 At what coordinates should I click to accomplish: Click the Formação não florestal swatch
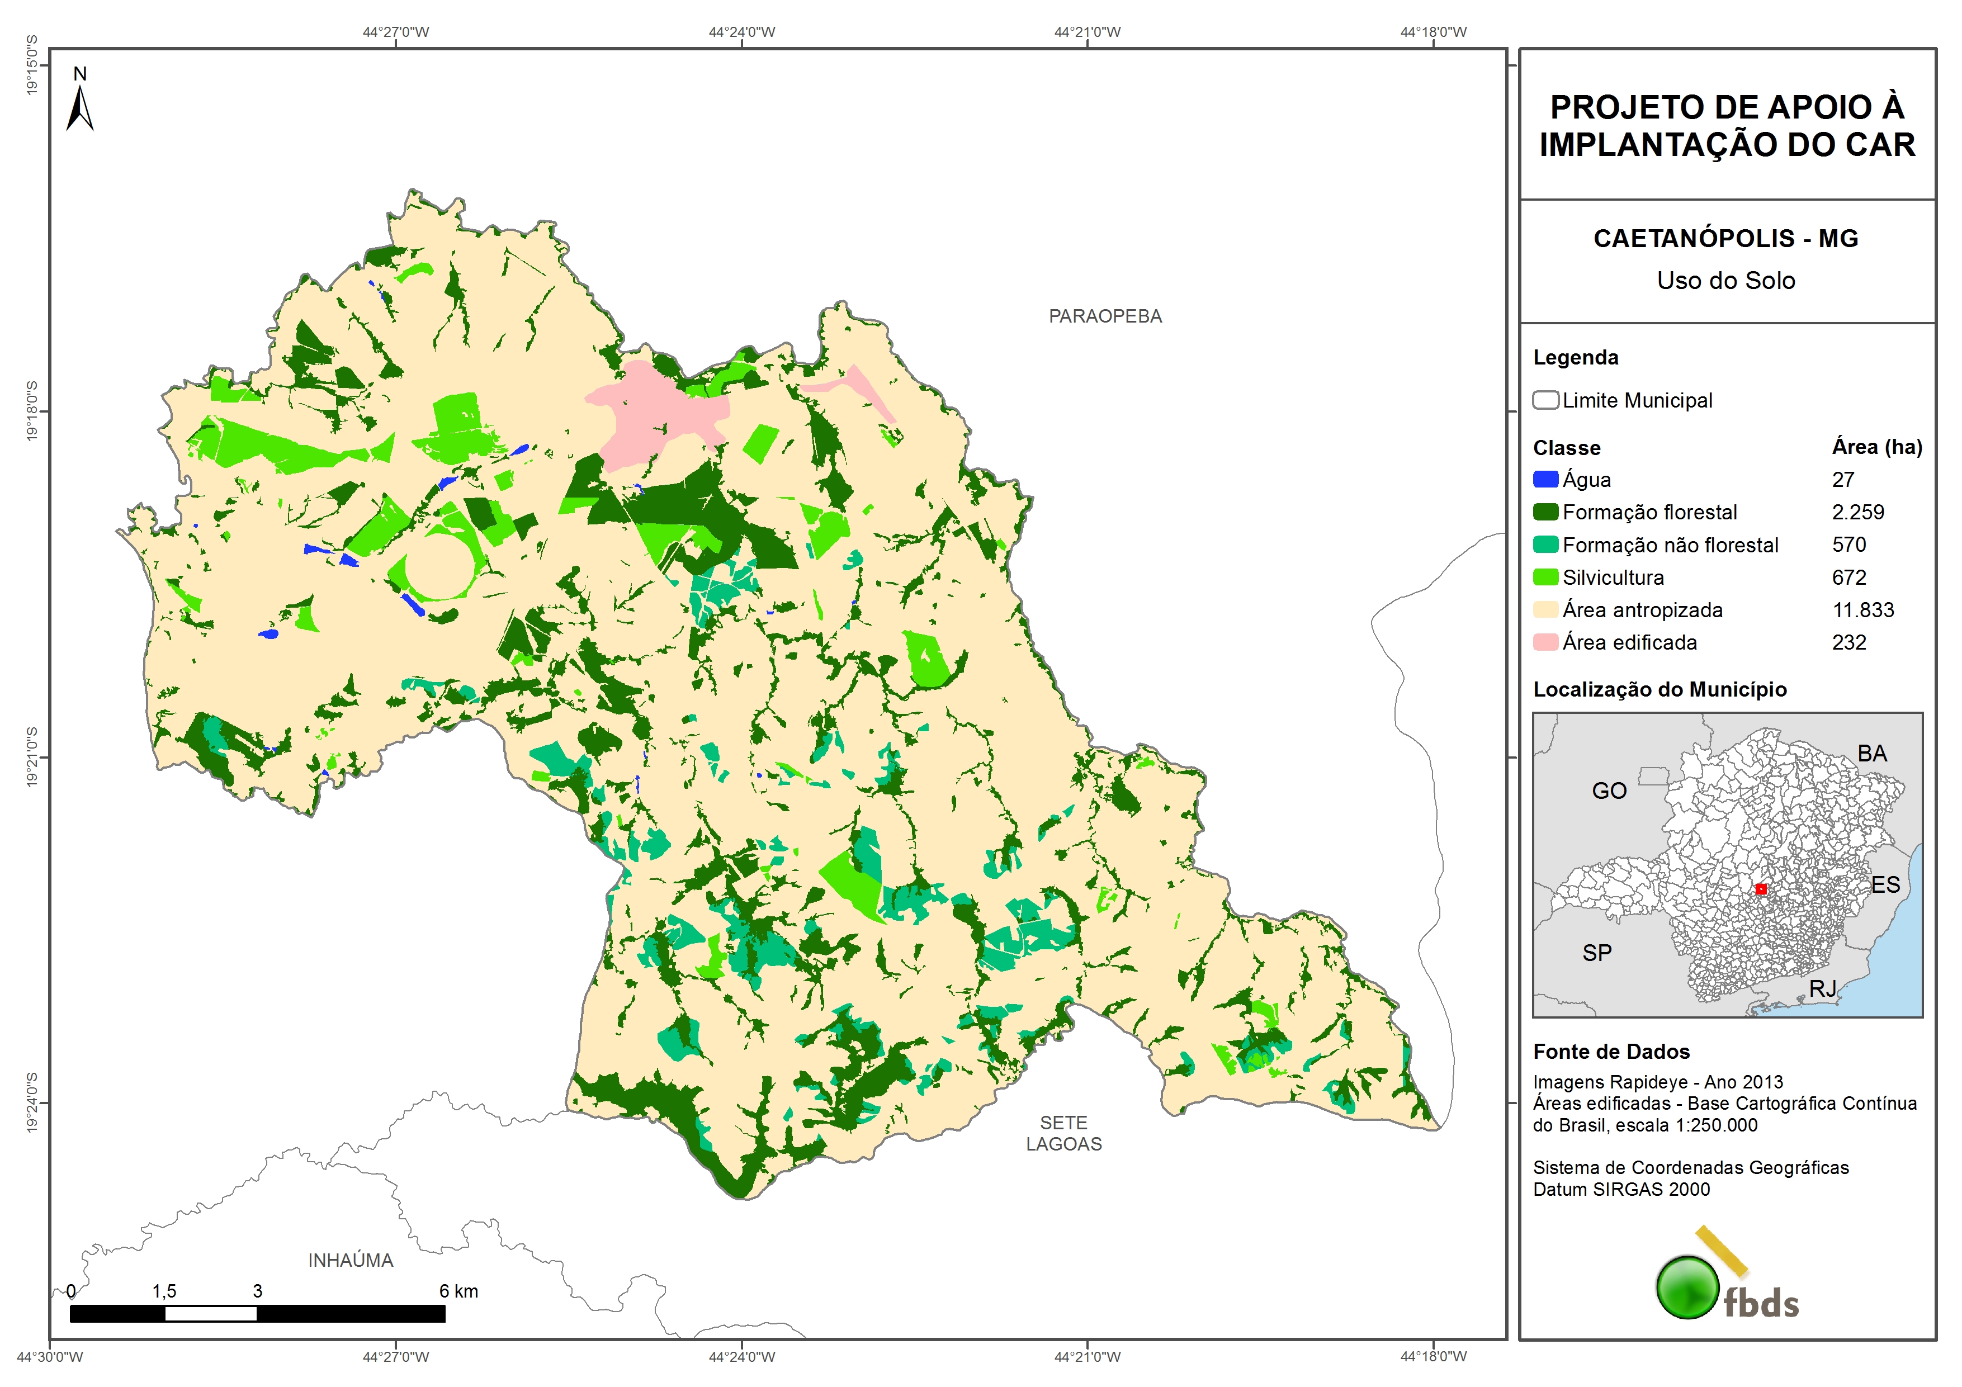click(1545, 545)
